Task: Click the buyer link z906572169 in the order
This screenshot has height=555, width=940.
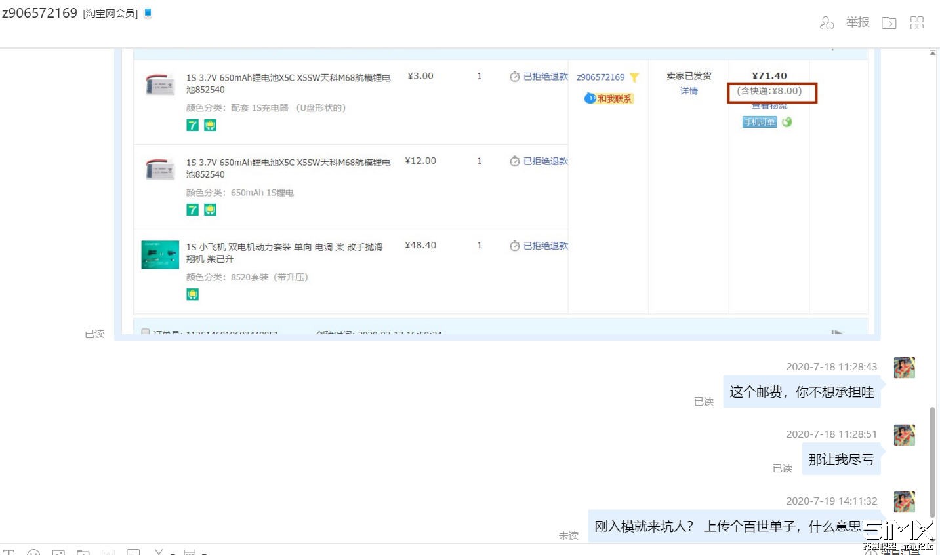Action: pyautogui.click(x=601, y=77)
